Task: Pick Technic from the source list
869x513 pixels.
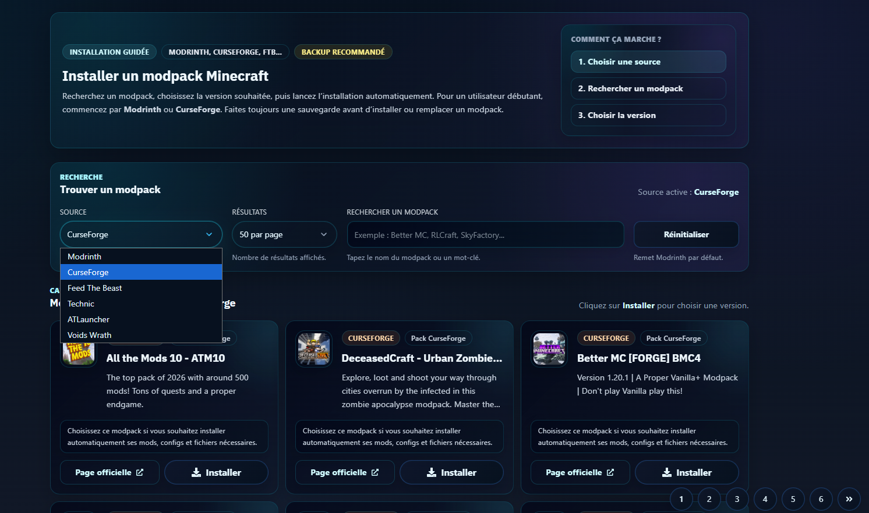Action: [x=141, y=304]
